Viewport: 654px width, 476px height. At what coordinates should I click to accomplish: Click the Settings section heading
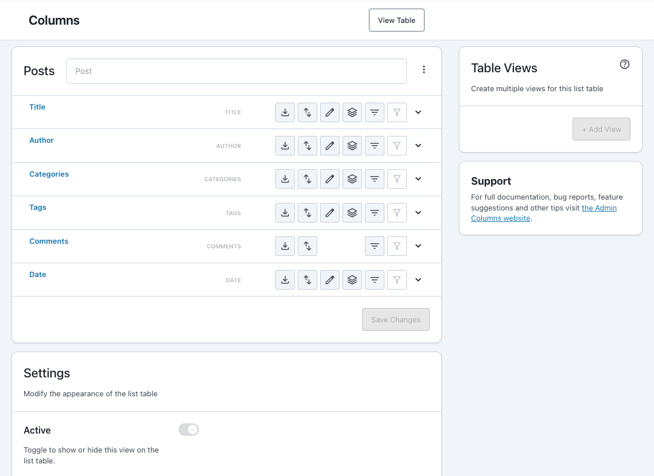pos(46,373)
